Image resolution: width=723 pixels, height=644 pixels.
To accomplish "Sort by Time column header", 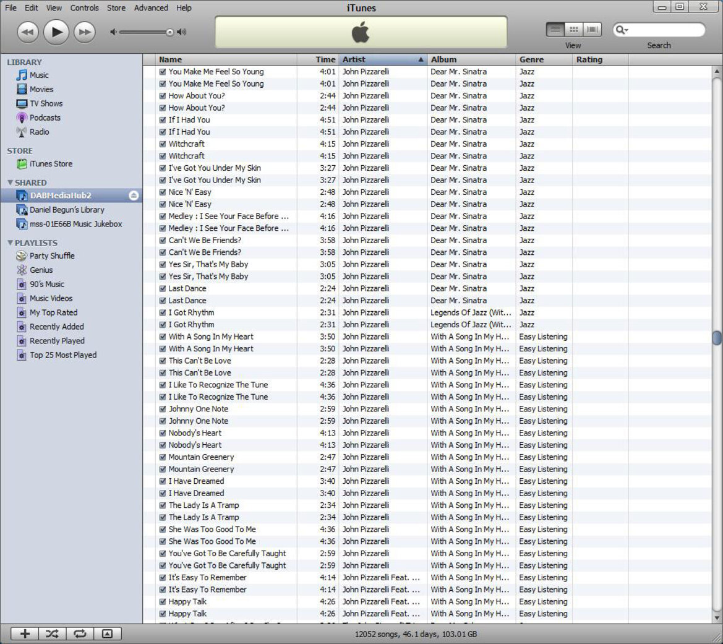I will coord(318,59).
